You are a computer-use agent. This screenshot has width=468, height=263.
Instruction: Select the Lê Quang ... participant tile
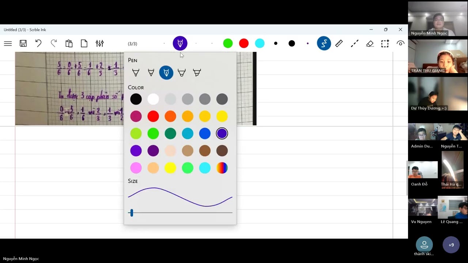pyautogui.click(x=453, y=210)
